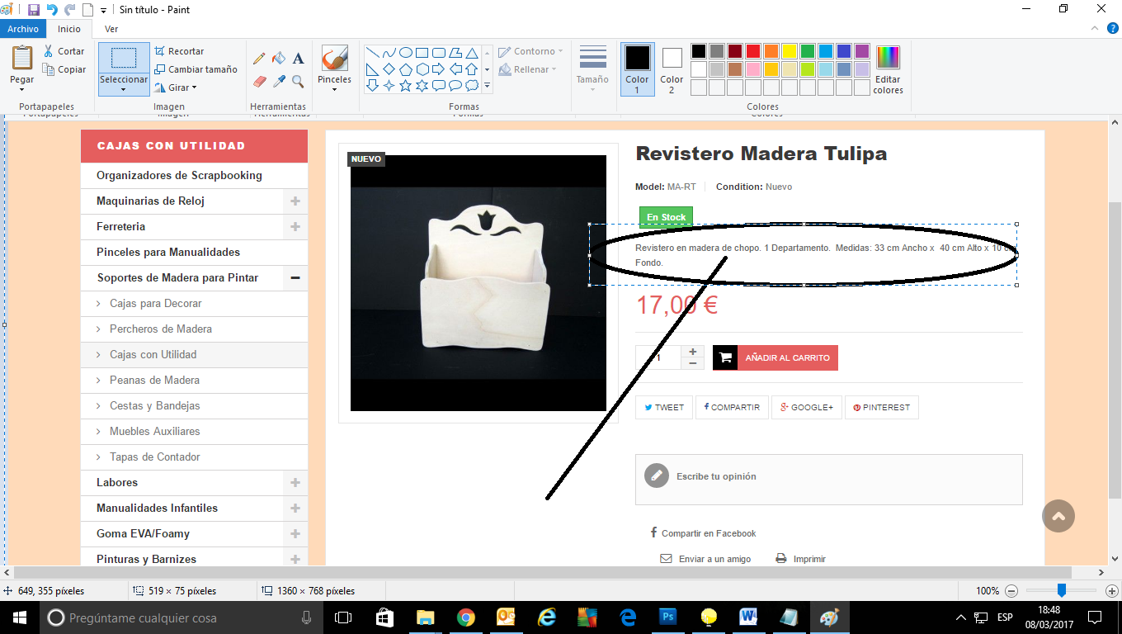Select the Polygon shape
The image size is (1122, 634).
coord(455,52)
